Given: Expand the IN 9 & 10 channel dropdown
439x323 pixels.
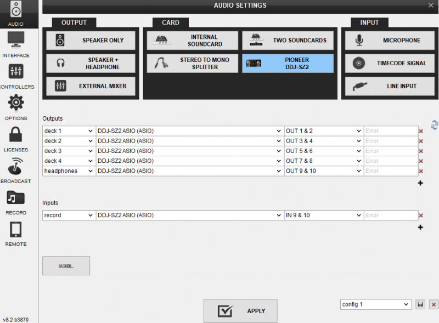Looking at the screenshot, I should point(324,215).
